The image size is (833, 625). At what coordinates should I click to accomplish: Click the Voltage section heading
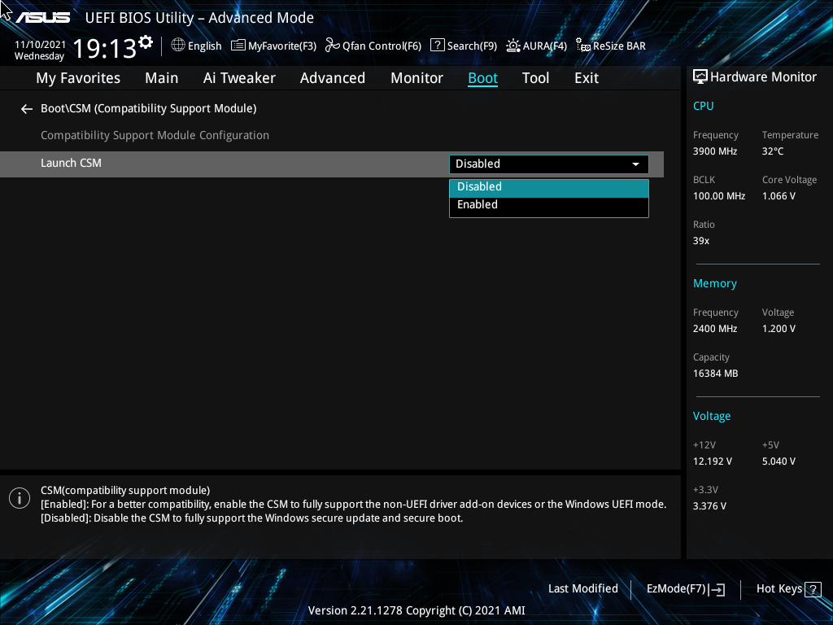(711, 416)
